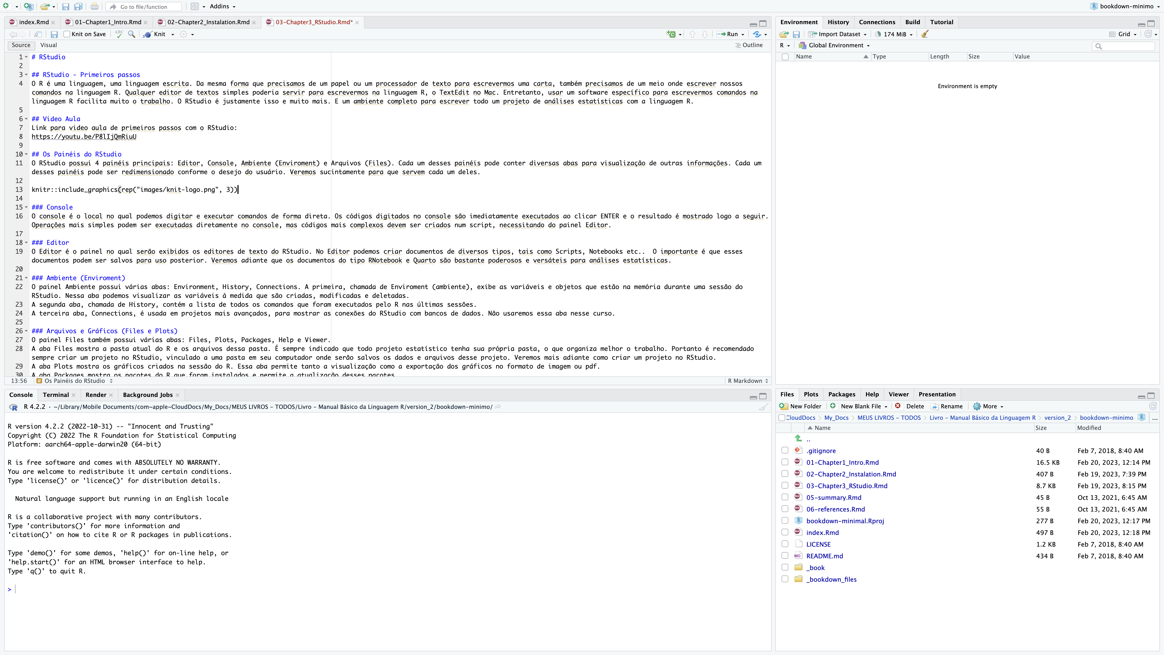Clear environment objects with broom icon

(x=924, y=34)
